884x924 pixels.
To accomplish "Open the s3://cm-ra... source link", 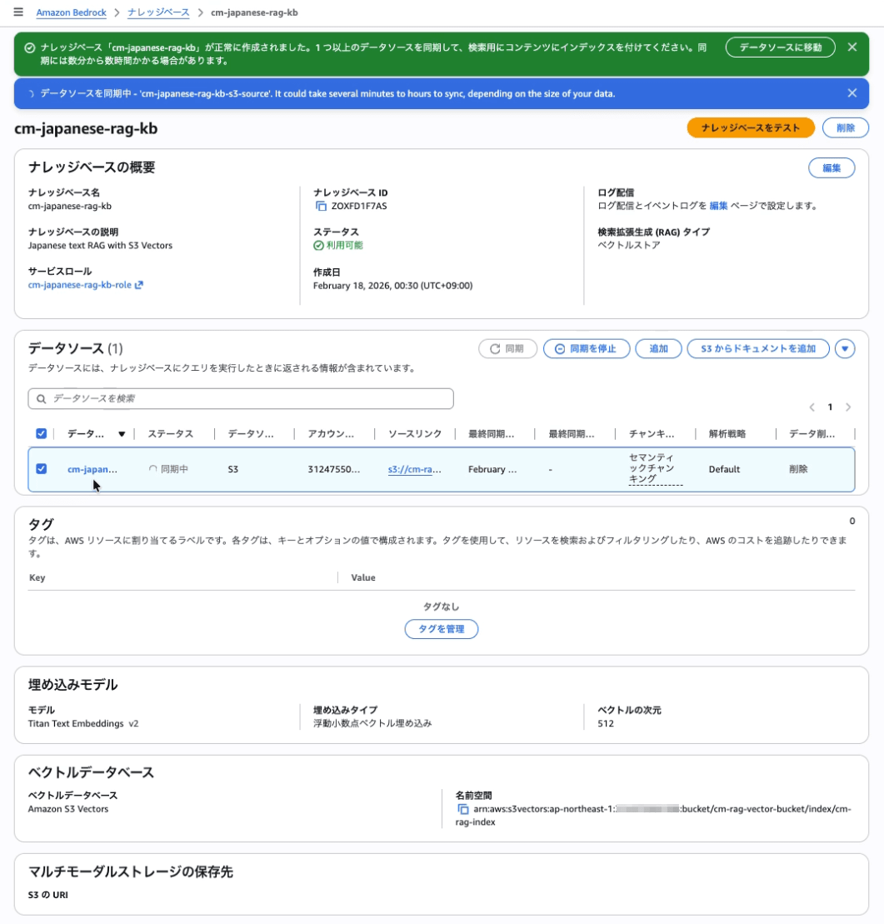I will click(414, 469).
